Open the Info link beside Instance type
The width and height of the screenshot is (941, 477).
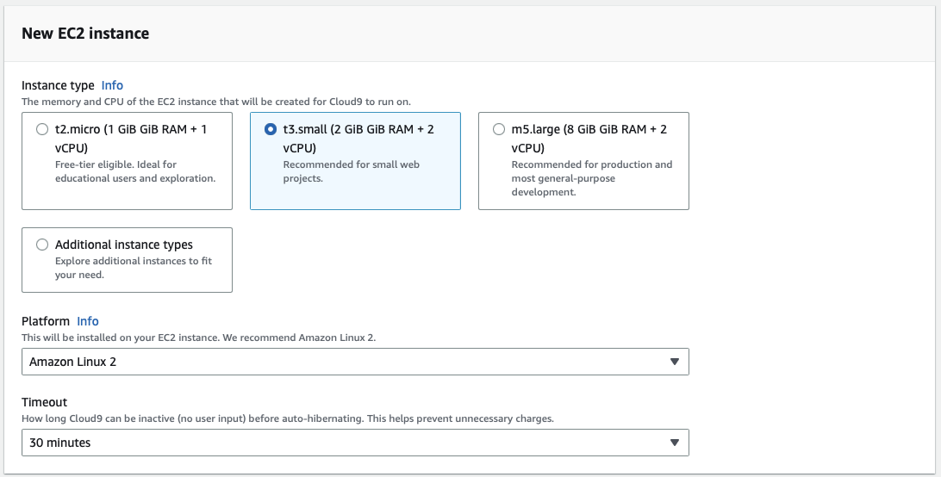click(x=112, y=85)
